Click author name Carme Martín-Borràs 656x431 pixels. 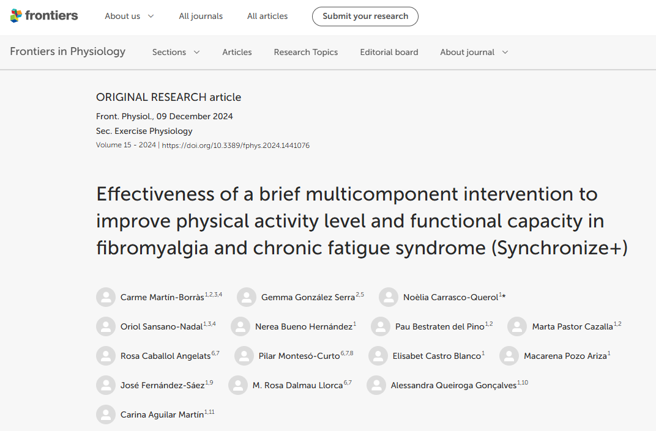pyautogui.click(x=162, y=297)
